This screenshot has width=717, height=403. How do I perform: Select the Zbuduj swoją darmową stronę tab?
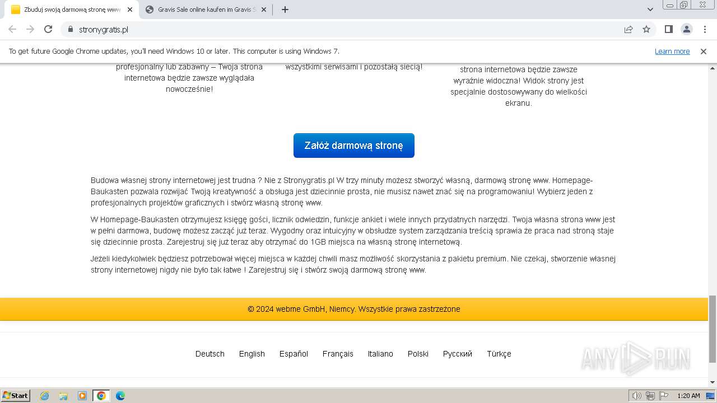[x=72, y=10]
